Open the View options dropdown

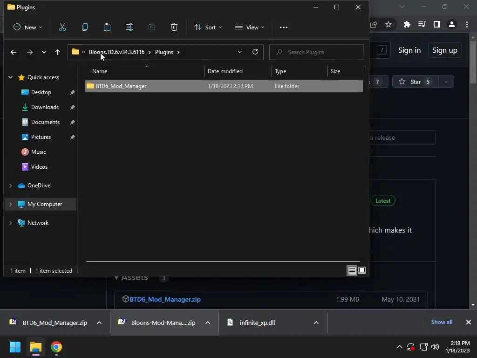tap(250, 28)
